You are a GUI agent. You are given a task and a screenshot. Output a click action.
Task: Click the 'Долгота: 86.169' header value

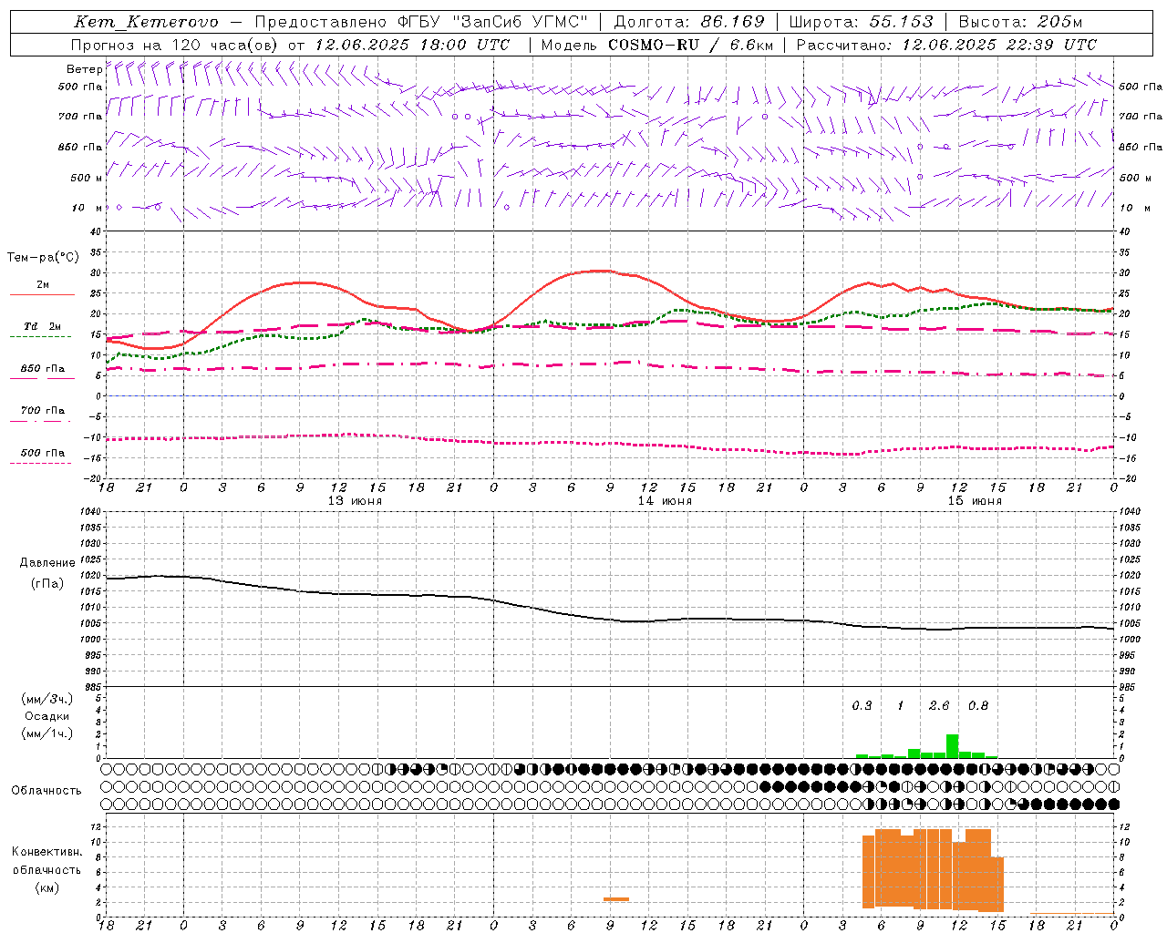coord(689,22)
